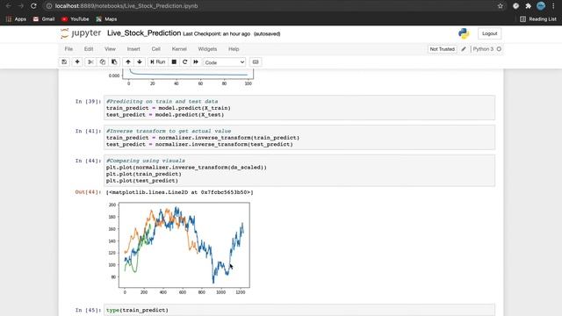
Task: Open the Edit menu
Action: 89,49
